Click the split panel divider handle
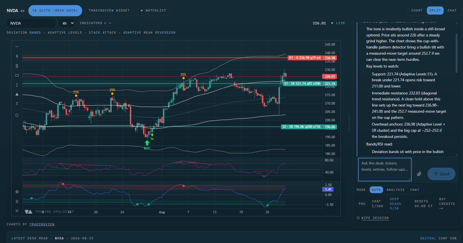463x243 pixels. point(349,122)
